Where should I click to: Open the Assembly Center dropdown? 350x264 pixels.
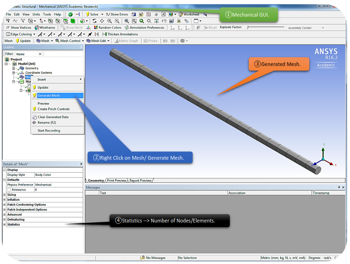pos(304,28)
